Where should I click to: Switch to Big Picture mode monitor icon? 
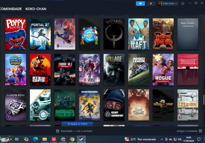183,4
